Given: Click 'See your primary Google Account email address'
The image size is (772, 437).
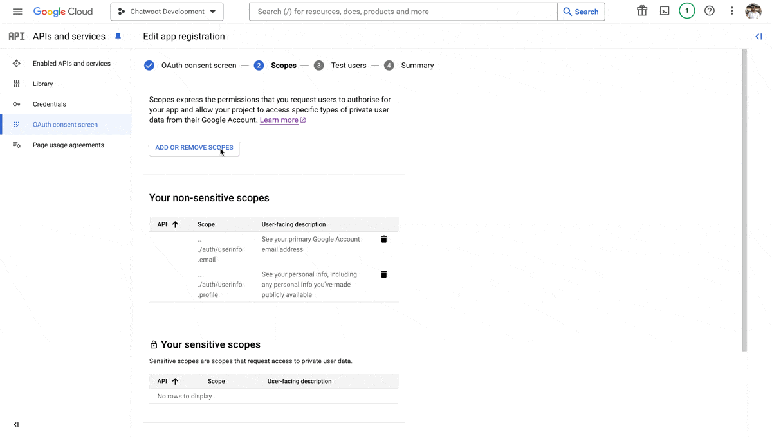Looking at the screenshot, I should pos(311,244).
